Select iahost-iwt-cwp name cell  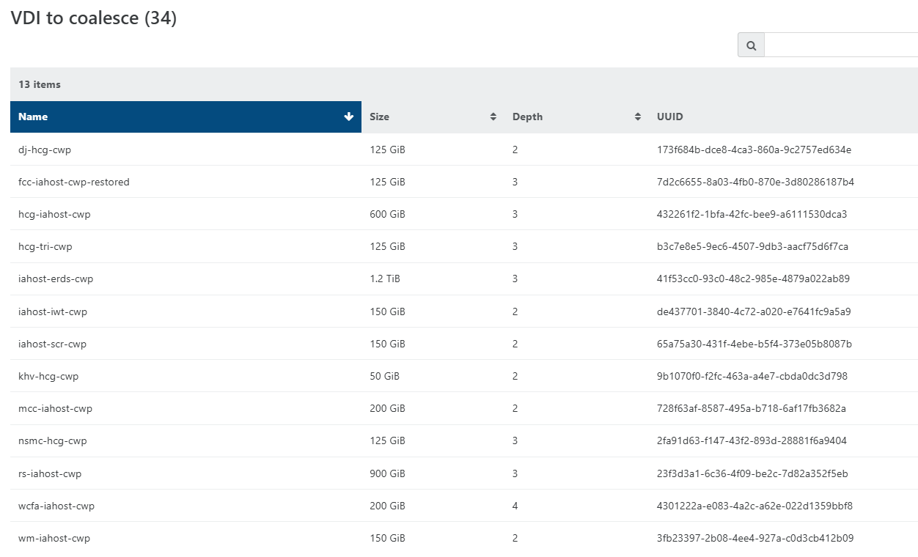[x=53, y=311]
